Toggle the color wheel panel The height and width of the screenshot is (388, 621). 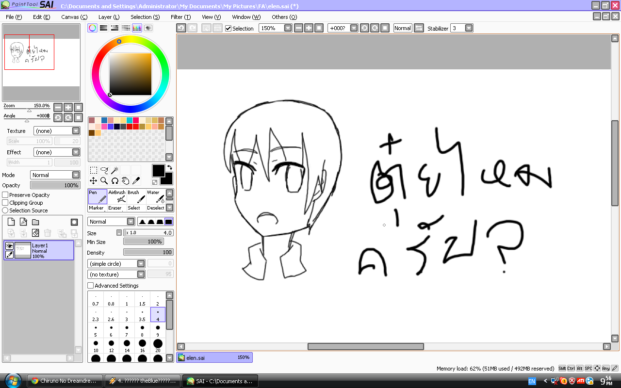click(92, 28)
